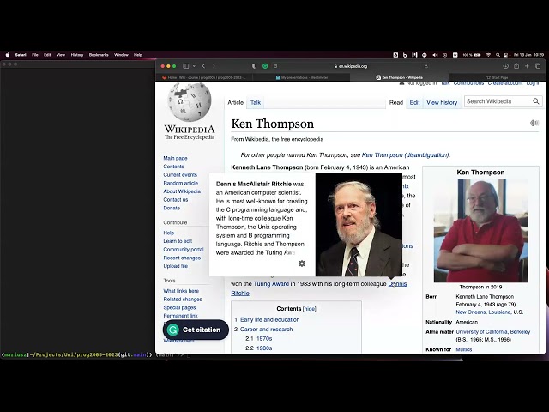Hide the Contents box via hide link

(309, 309)
